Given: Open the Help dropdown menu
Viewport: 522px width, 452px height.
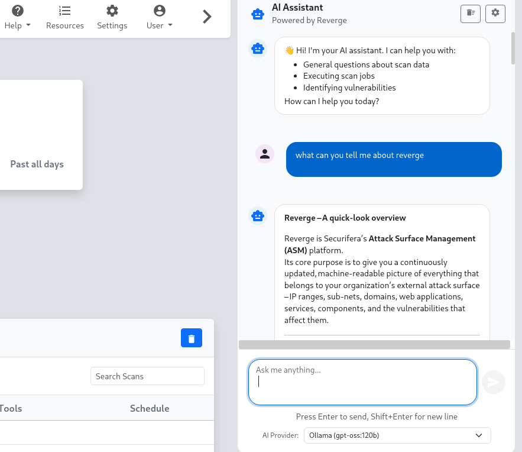Looking at the screenshot, I should 17,25.
